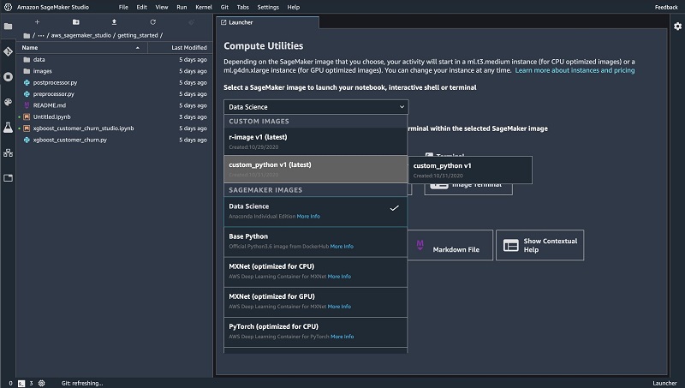685x388 pixels.
Task: Open the Run menu
Action: pyautogui.click(x=182, y=7)
